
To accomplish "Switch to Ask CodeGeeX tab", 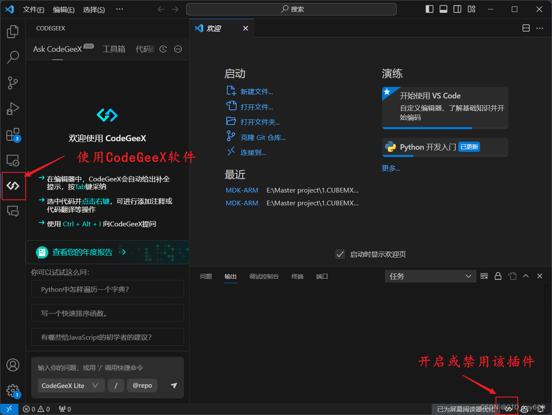I will pos(57,49).
